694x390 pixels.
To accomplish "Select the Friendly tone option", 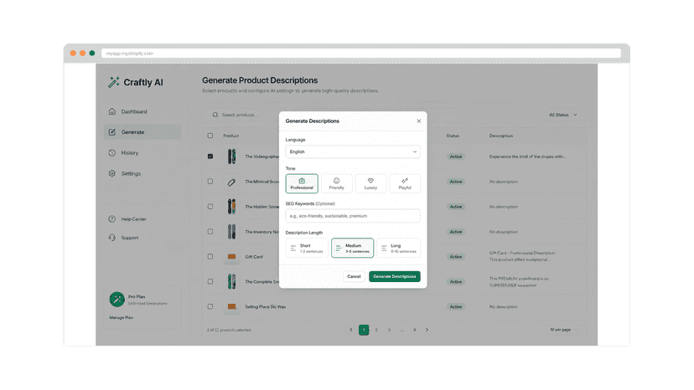I will tap(336, 183).
